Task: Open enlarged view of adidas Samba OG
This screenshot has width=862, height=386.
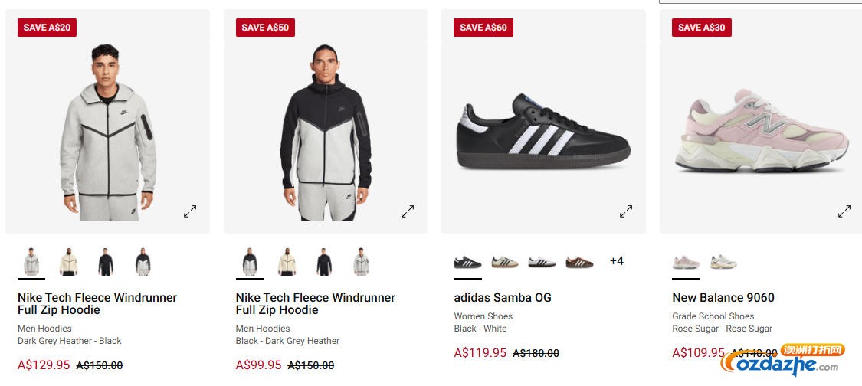Action: (x=626, y=211)
